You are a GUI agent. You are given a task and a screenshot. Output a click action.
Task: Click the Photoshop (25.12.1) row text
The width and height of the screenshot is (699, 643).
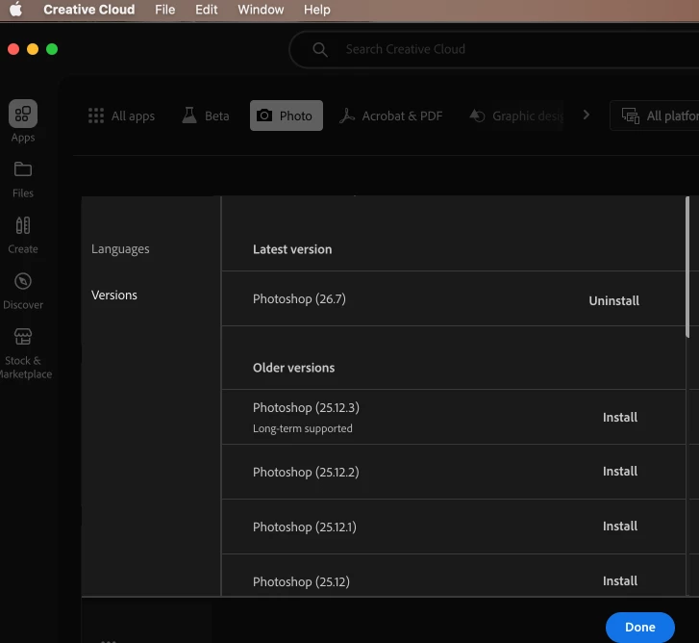(305, 527)
